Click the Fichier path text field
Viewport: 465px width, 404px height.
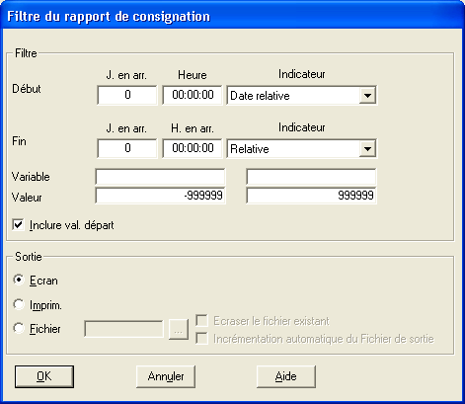(x=123, y=329)
